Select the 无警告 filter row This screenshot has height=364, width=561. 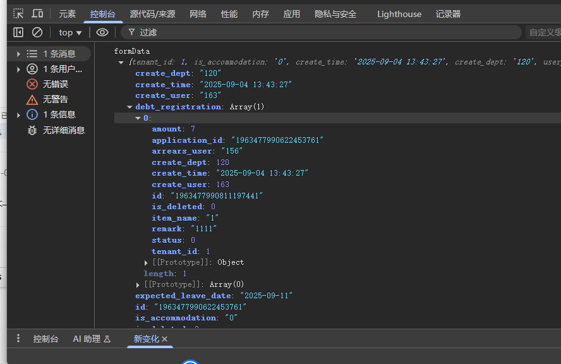tap(51, 99)
